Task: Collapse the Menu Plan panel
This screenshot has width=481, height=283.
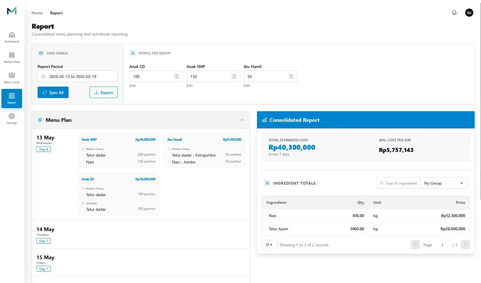Action: click(242, 120)
